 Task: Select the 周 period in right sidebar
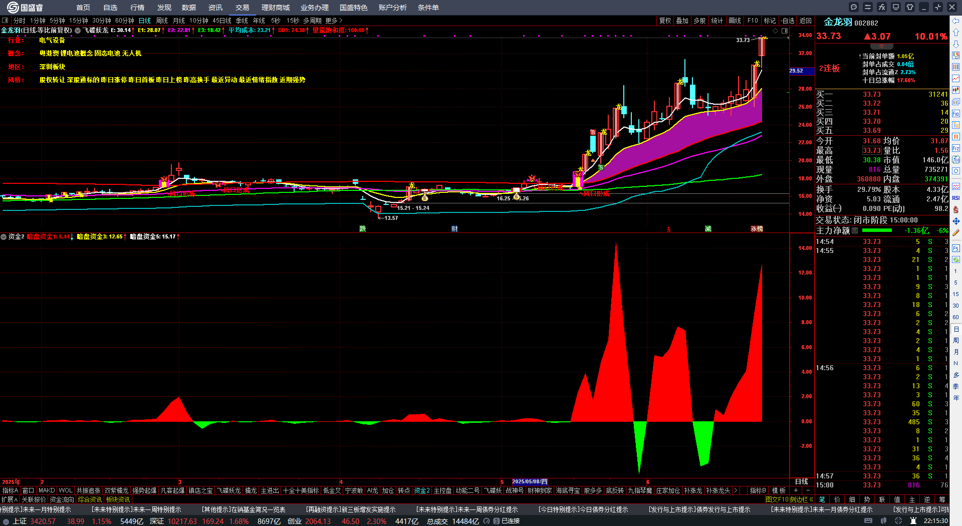click(956, 341)
